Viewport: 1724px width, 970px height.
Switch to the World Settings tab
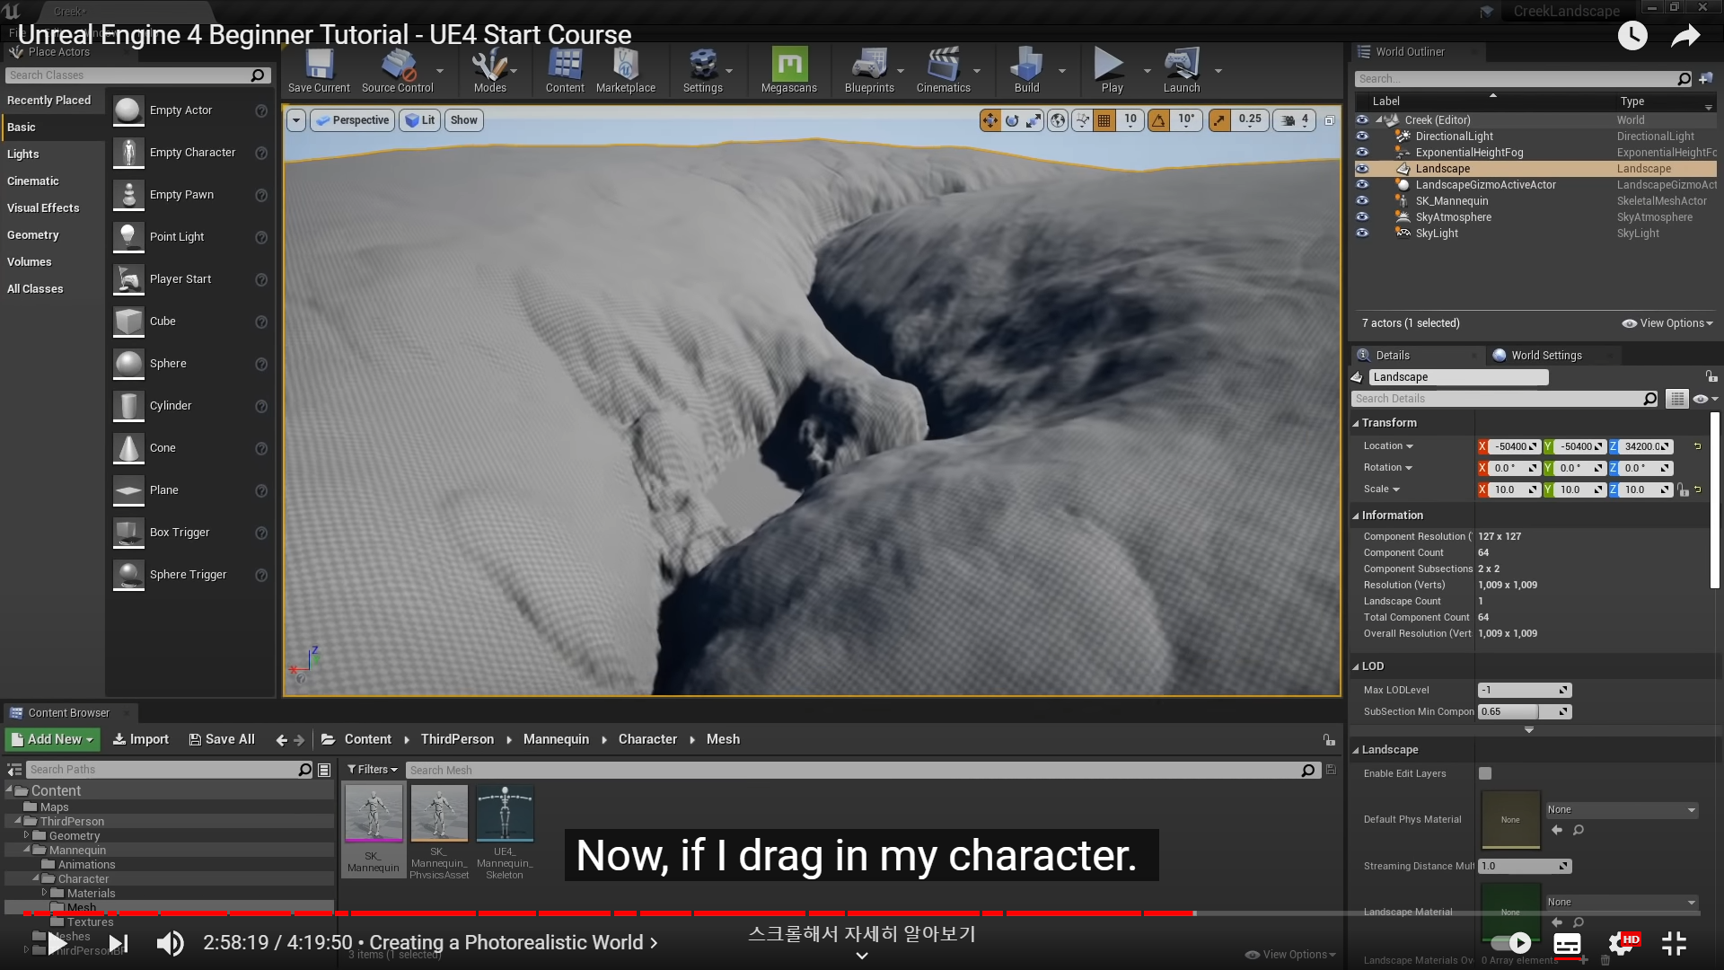[x=1545, y=356]
